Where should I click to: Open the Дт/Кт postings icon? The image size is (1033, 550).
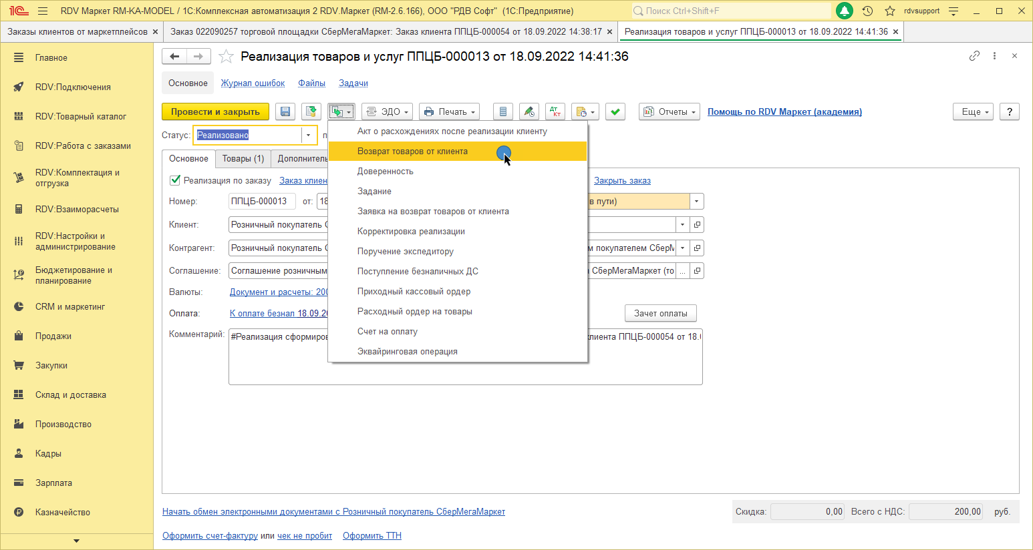[555, 112]
